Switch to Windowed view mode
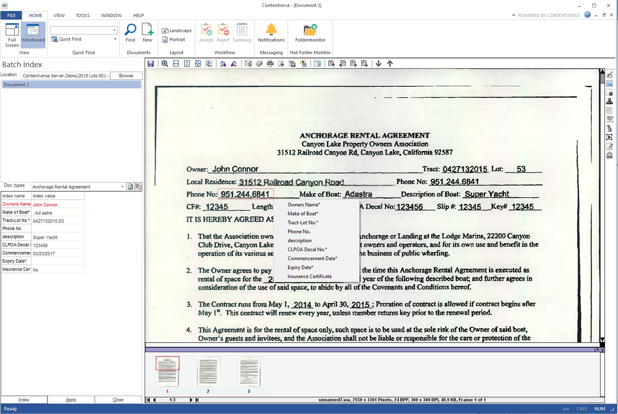The width and height of the screenshot is (618, 414). point(33,35)
